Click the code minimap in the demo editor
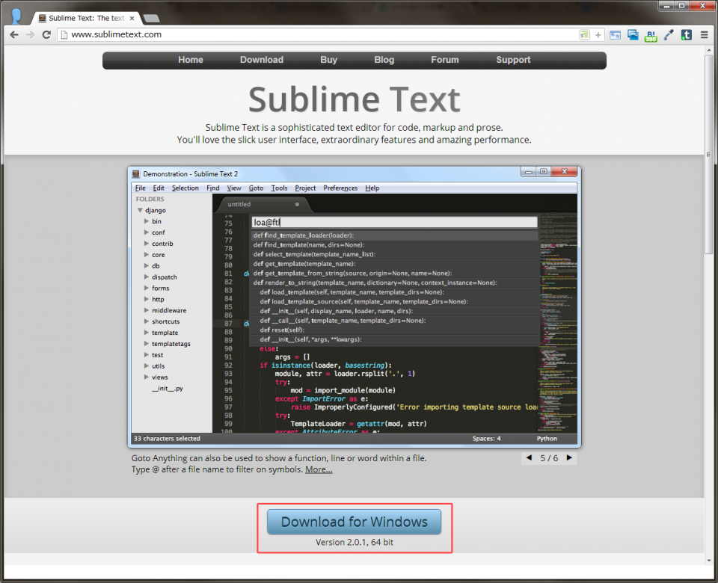 tap(558, 322)
